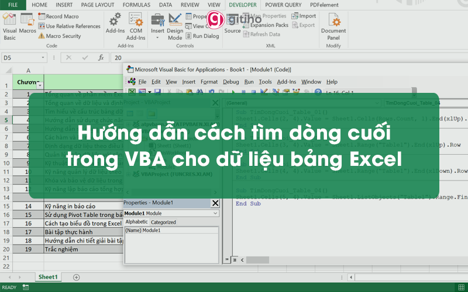The image size is (468, 292).
Task: Open the Tools menu in VBA editor
Action: (265, 82)
